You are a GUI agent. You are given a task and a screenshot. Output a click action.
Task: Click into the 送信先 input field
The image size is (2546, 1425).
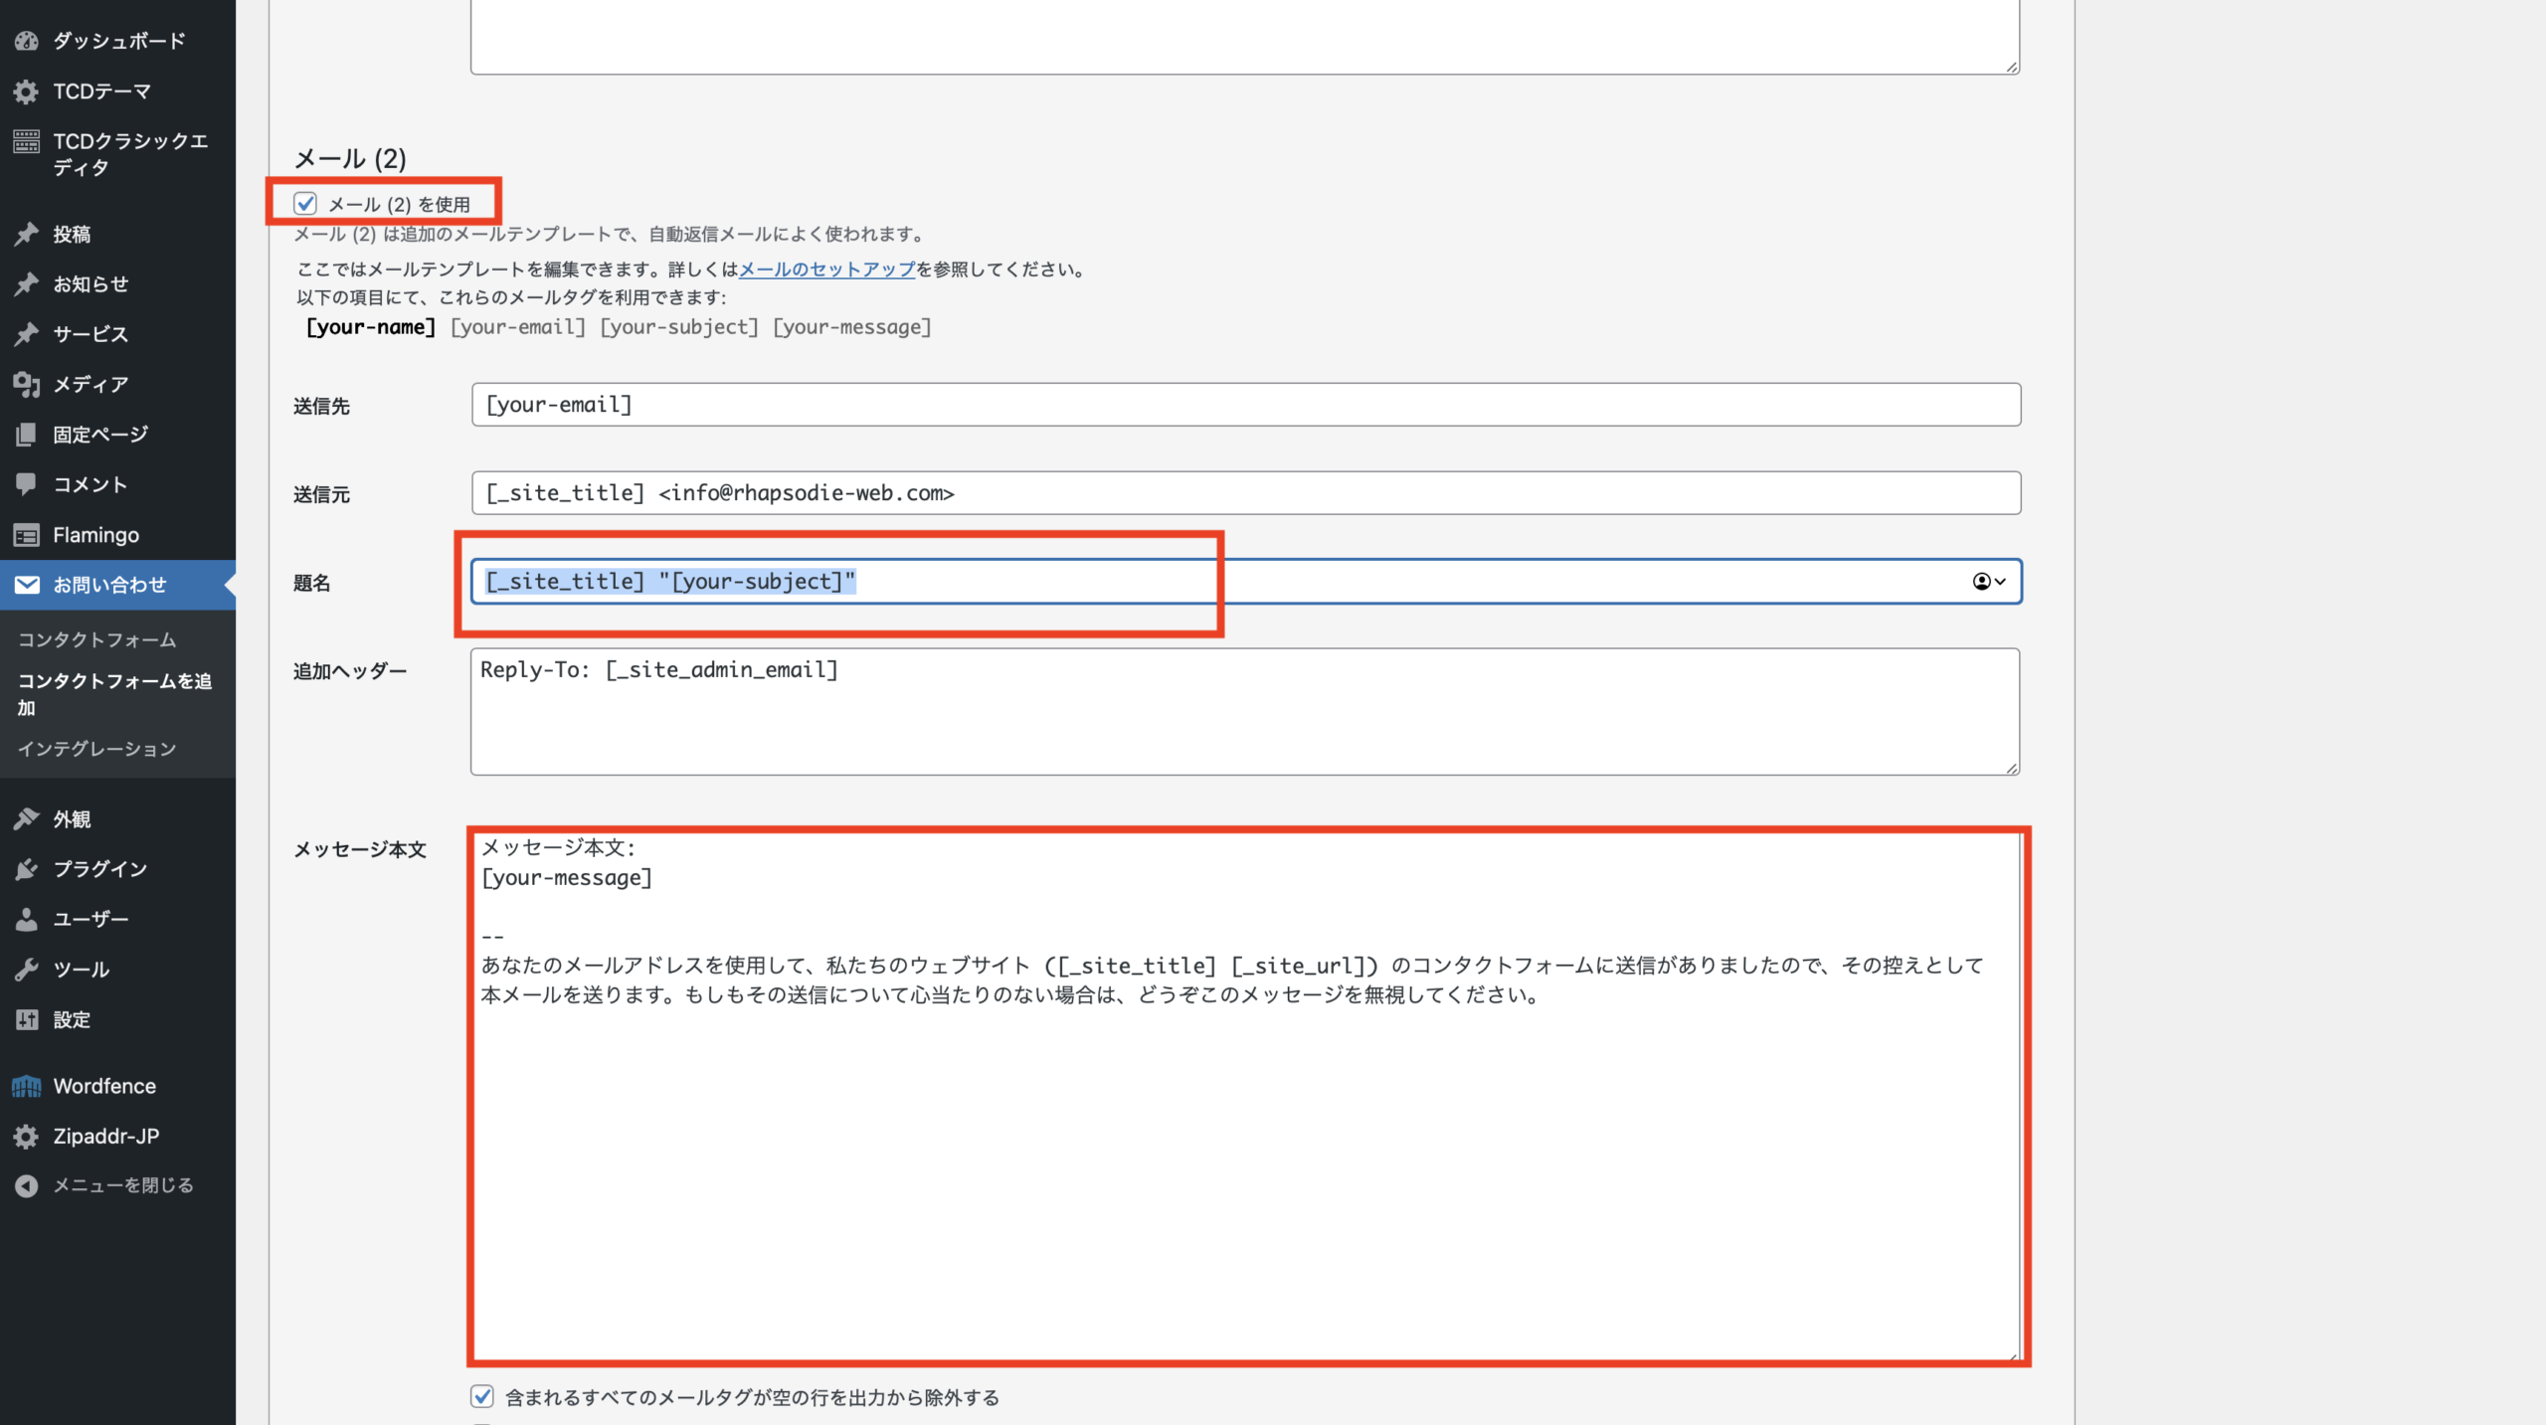(x=1245, y=405)
